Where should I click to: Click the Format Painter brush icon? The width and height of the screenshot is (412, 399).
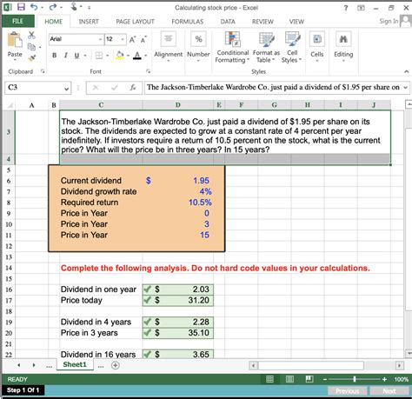pos(32,58)
